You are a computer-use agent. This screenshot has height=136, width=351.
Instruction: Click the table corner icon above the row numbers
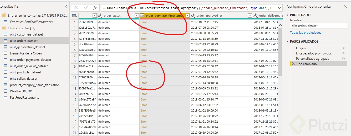pos(74,16)
